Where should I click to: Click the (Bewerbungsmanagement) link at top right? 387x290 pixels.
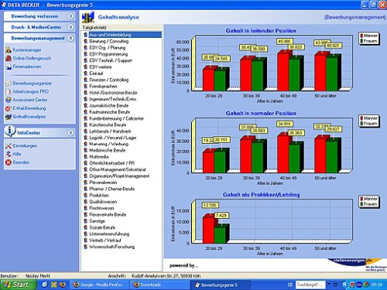pyautogui.click(x=355, y=17)
